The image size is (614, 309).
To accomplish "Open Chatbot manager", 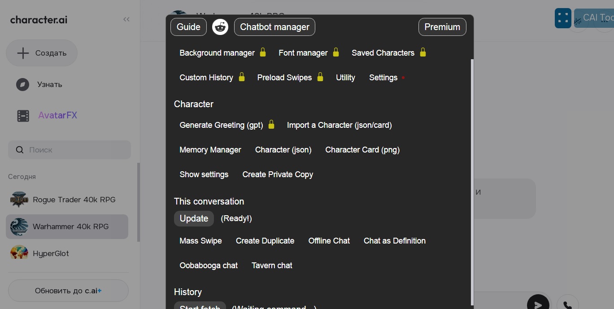I will (x=274, y=27).
